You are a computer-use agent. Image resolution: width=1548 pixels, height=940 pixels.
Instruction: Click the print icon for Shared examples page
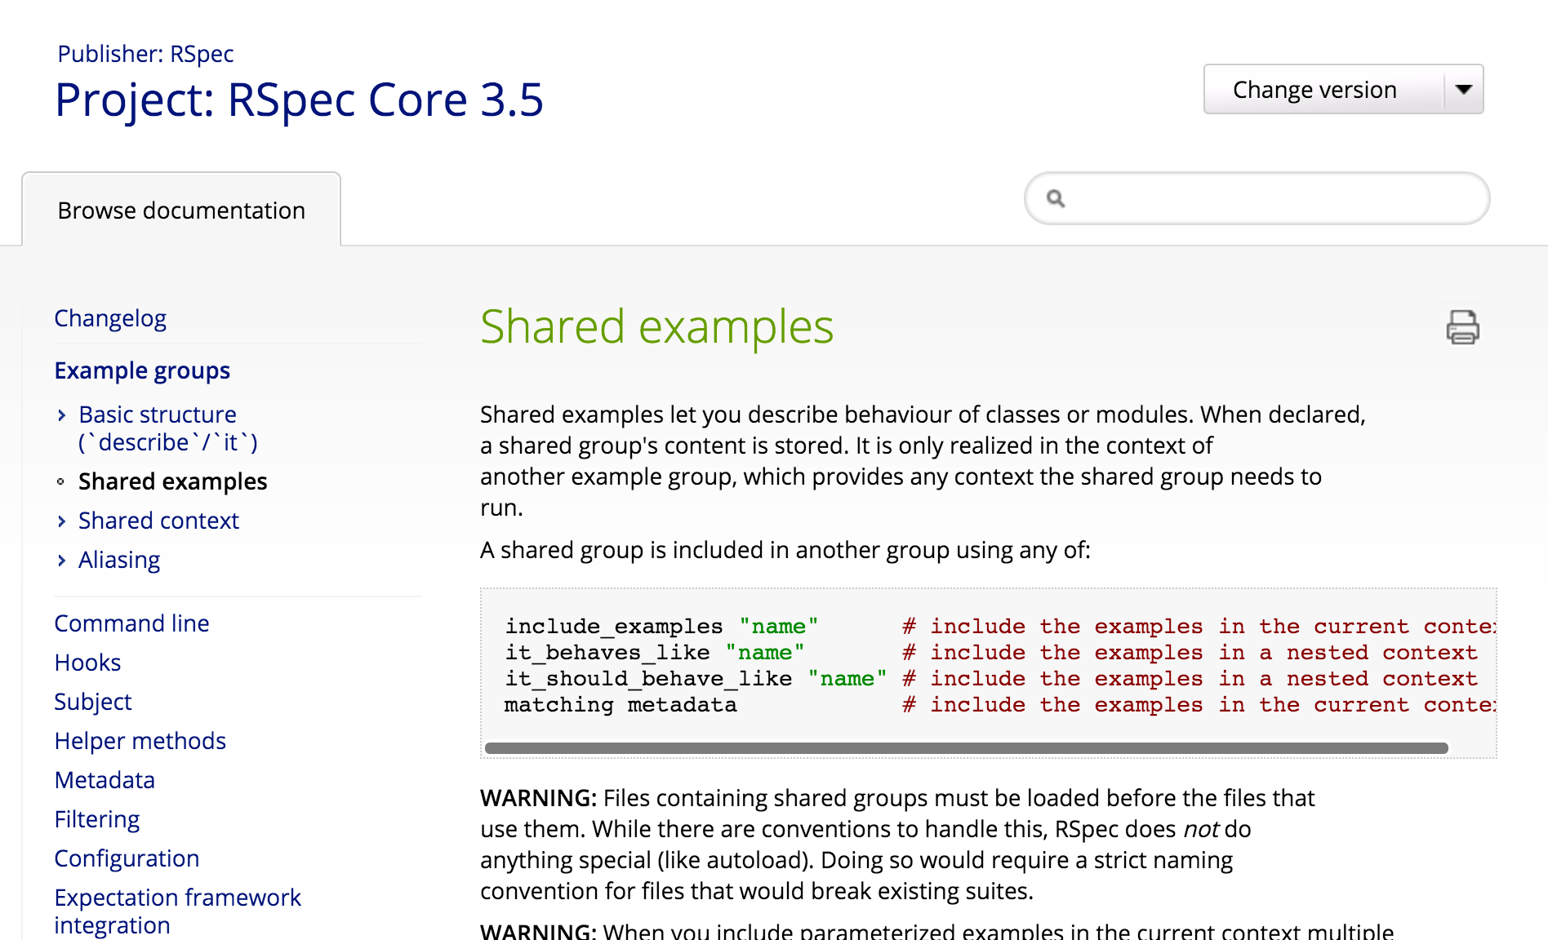1461,327
